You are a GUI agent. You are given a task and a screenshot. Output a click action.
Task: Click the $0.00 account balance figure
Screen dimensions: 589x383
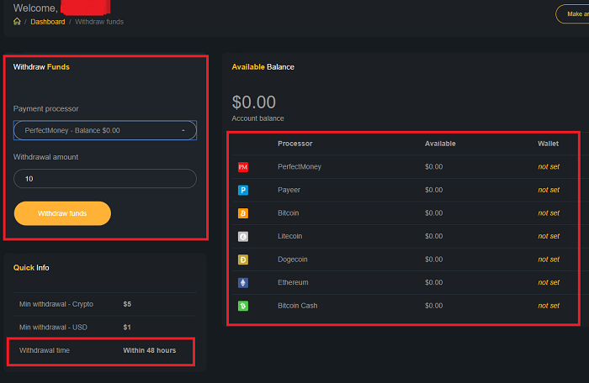tap(254, 102)
